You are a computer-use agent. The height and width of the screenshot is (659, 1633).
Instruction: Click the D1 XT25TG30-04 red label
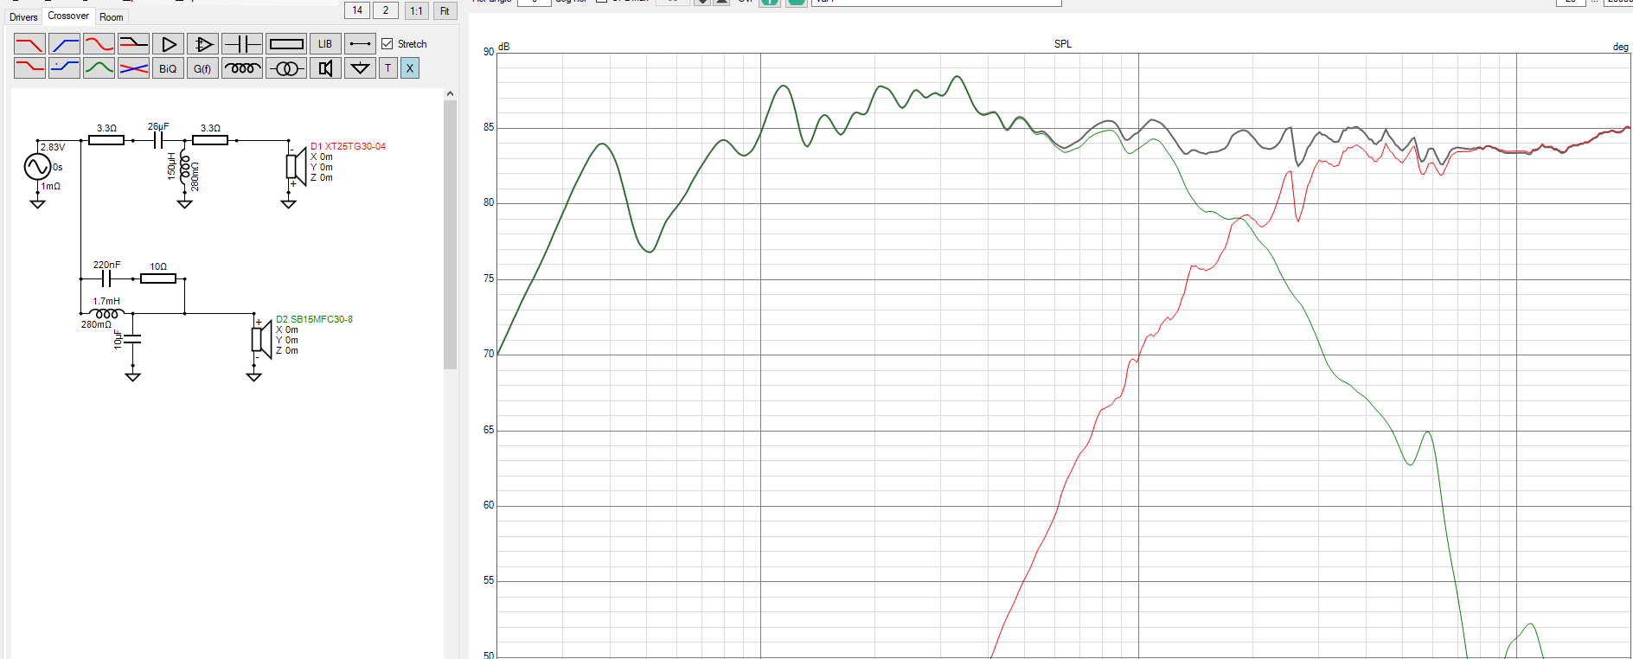(x=348, y=146)
